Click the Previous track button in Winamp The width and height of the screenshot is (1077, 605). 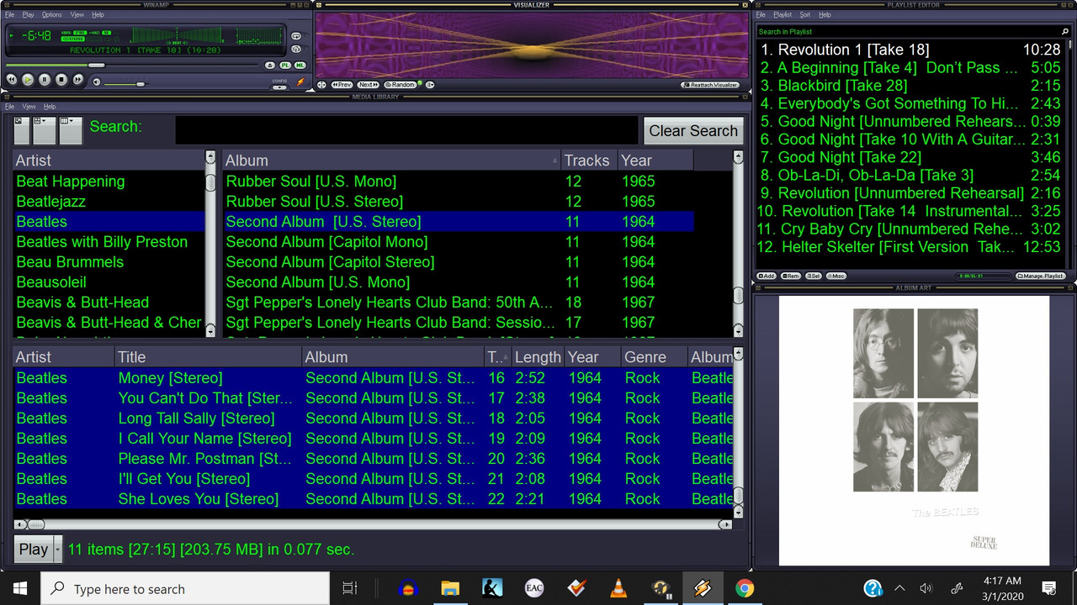12,79
